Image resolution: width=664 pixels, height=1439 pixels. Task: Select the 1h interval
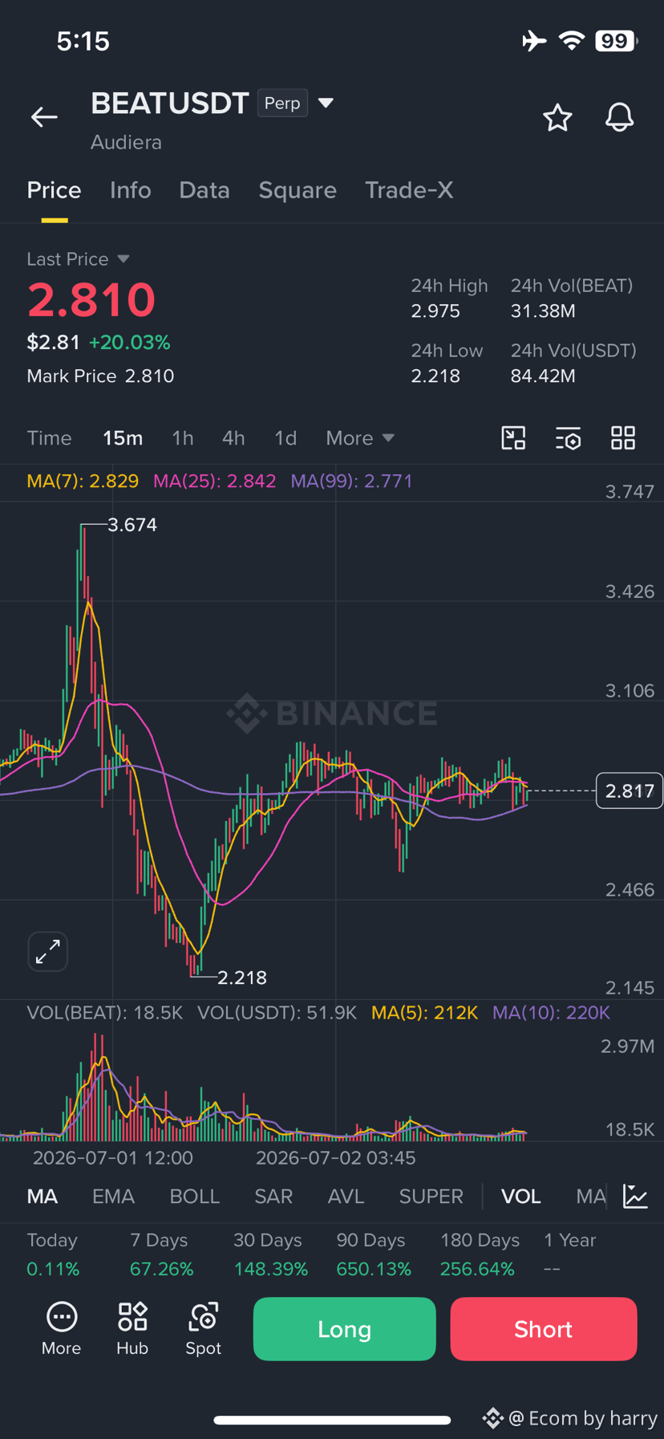point(183,438)
